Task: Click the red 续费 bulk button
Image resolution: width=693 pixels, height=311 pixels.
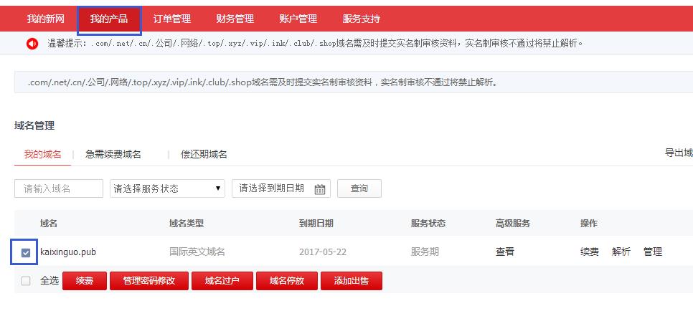Action: (x=85, y=281)
